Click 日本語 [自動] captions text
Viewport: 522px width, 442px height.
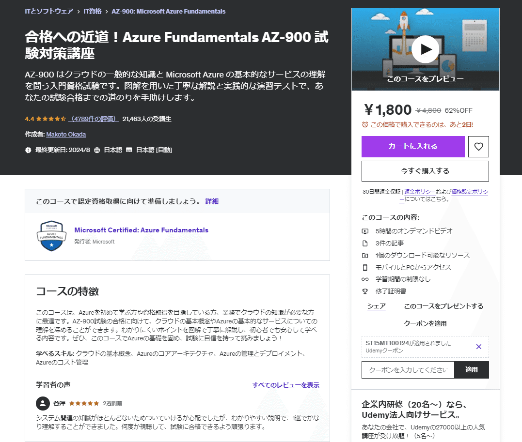tap(154, 150)
